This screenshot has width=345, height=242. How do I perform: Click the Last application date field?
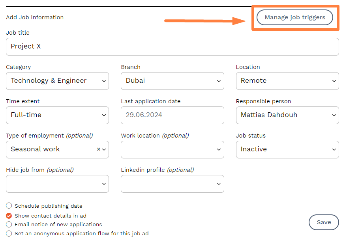point(172,115)
